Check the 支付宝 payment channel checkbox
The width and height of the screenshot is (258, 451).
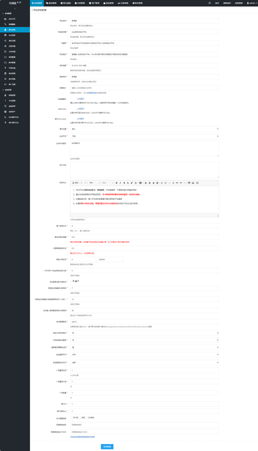(71, 417)
